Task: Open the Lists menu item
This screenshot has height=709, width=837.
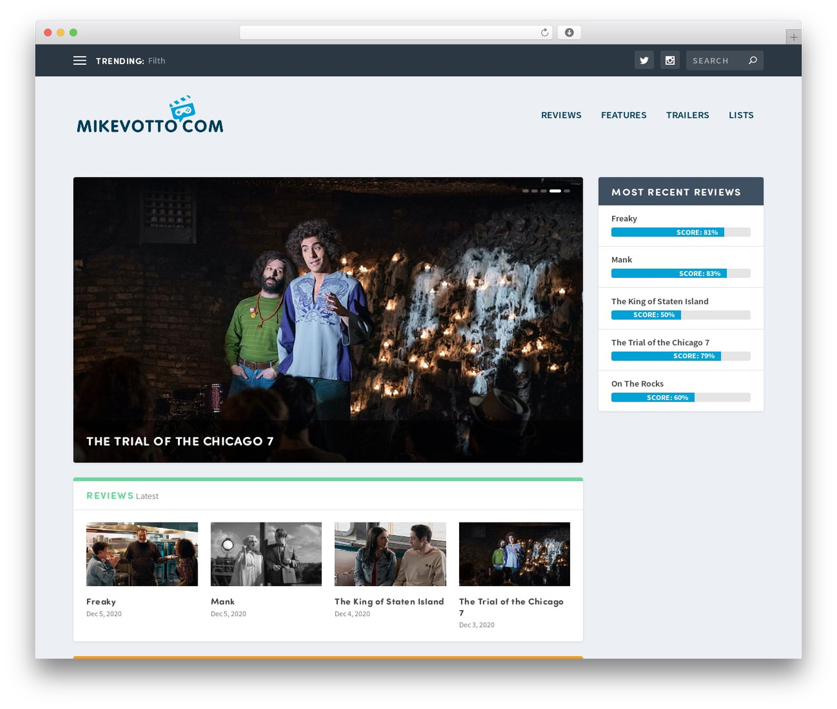Action: click(x=741, y=115)
